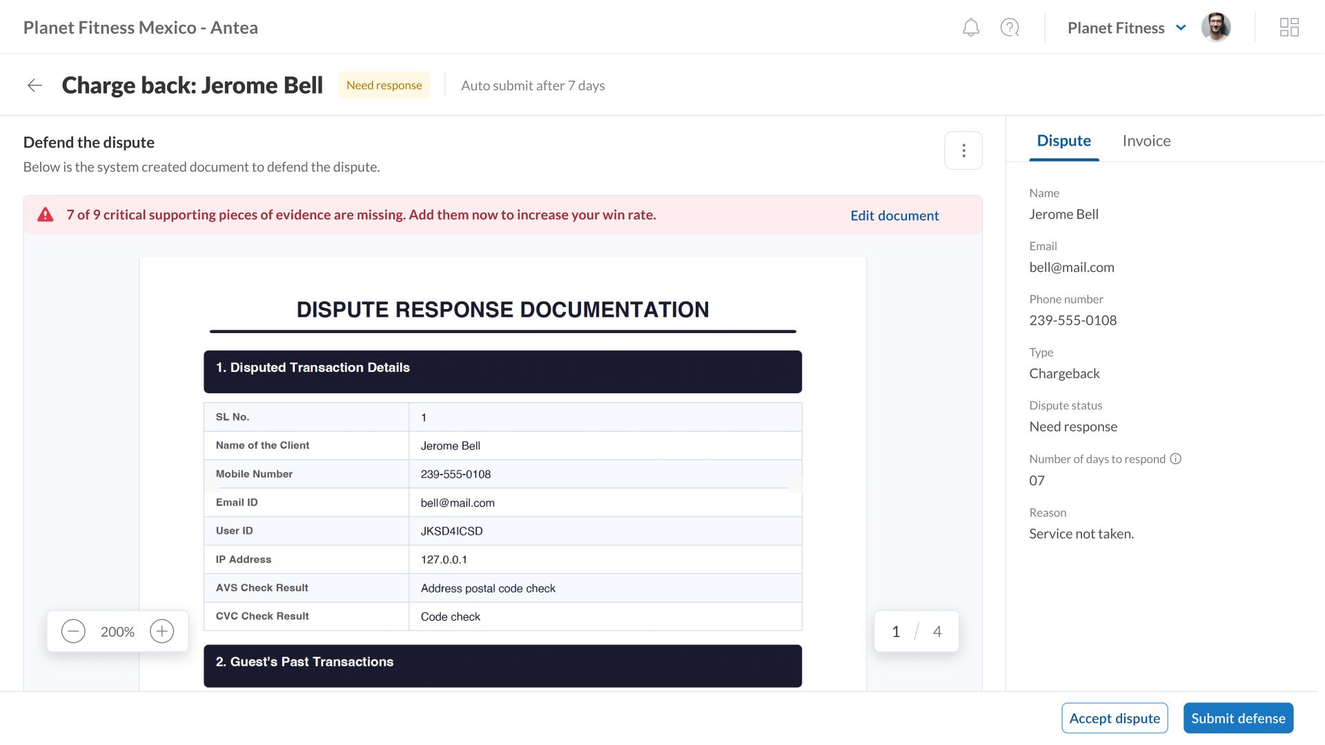Screen dimensions: 1325x745
Task: Click the red warning triangle icon
Action: [x=46, y=215]
